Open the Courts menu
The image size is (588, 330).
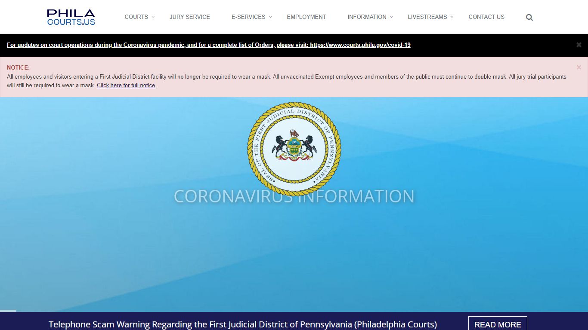click(x=136, y=17)
